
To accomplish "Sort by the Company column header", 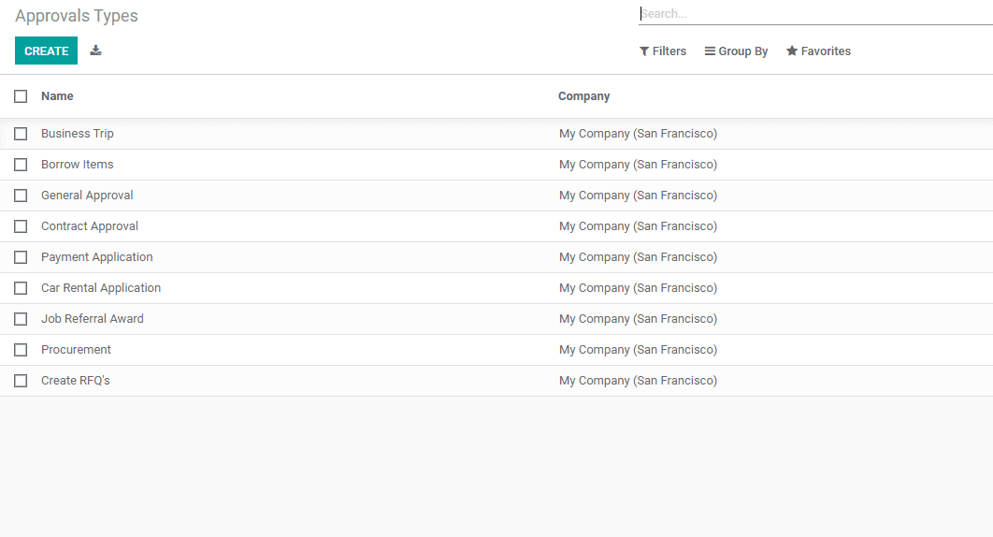I will 583,96.
